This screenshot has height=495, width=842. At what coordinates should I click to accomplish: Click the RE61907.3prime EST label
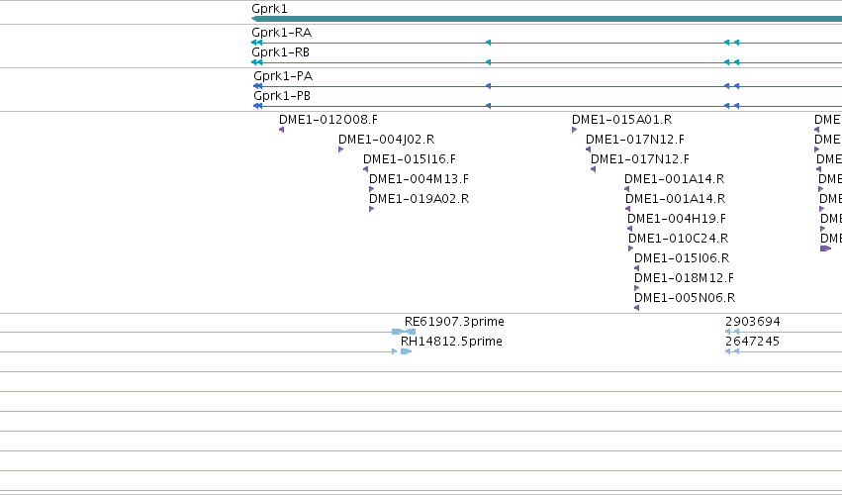point(454,322)
